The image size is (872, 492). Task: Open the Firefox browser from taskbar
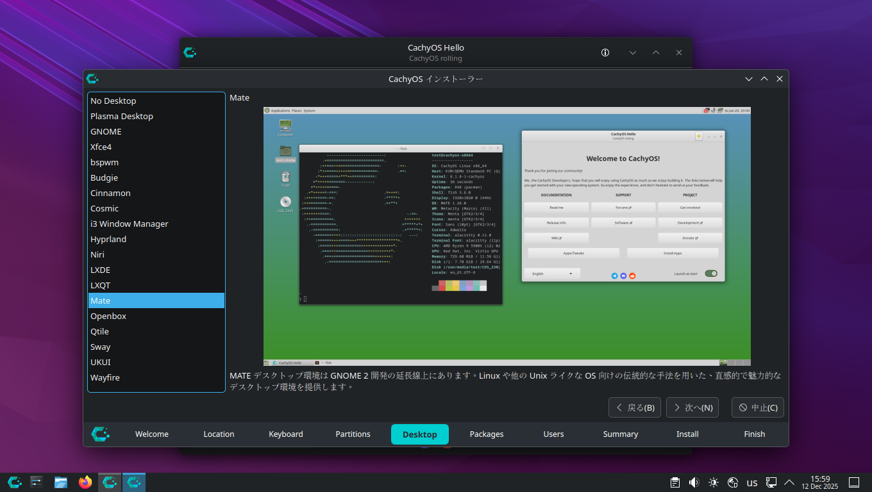[85, 482]
